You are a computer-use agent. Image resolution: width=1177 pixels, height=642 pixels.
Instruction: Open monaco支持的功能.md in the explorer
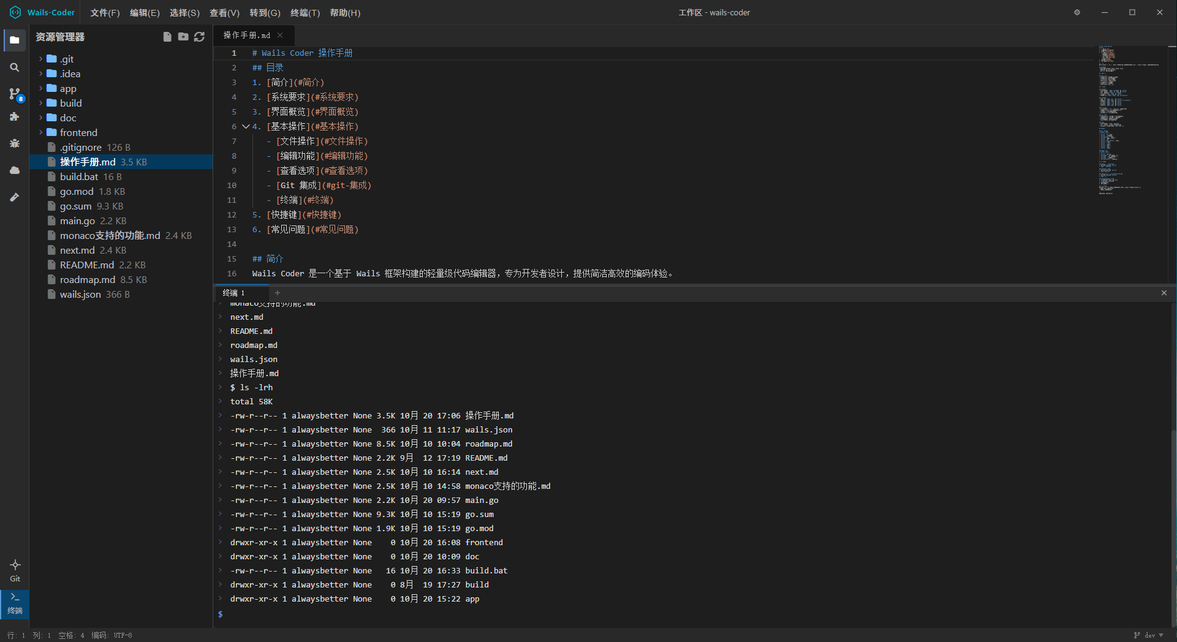tap(121, 235)
